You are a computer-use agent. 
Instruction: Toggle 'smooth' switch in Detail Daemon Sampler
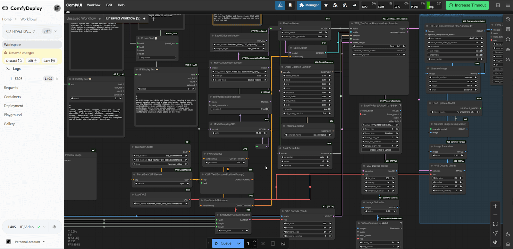329,109
